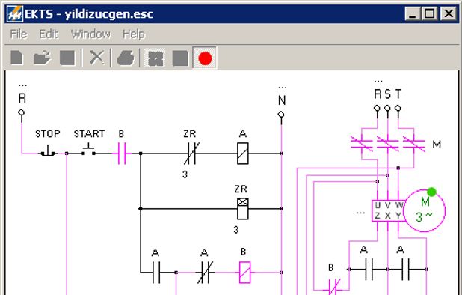Screen dimensions: 462x295
Task: Click the Save toolbar icon
Action: (x=67, y=58)
